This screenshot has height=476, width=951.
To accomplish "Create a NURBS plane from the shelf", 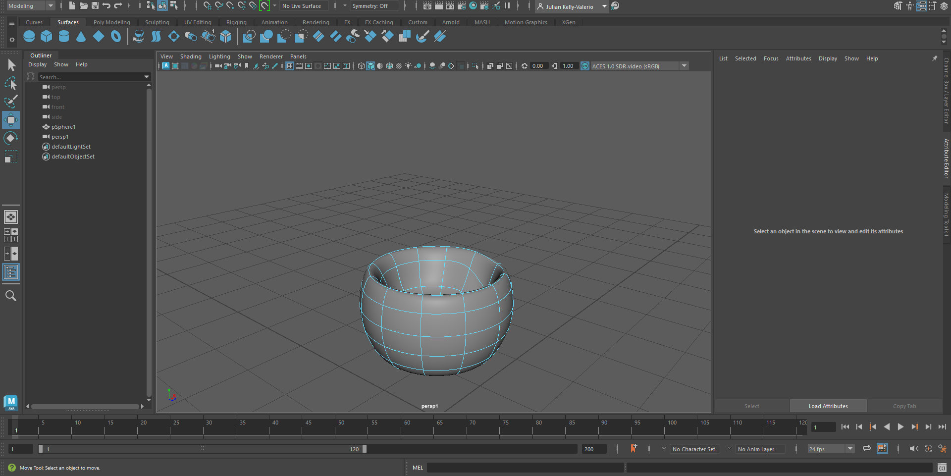I will [x=99, y=36].
